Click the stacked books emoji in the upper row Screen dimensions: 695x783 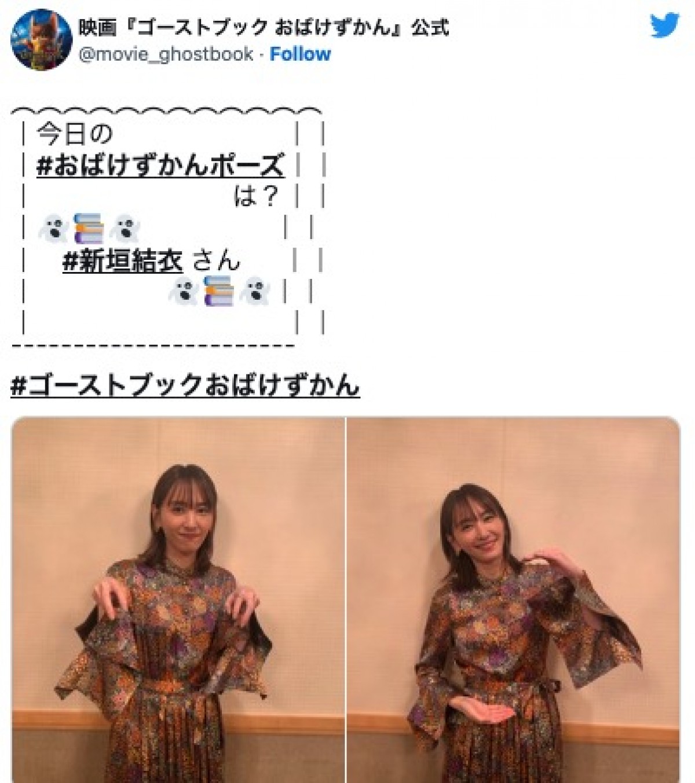click(90, 228)
